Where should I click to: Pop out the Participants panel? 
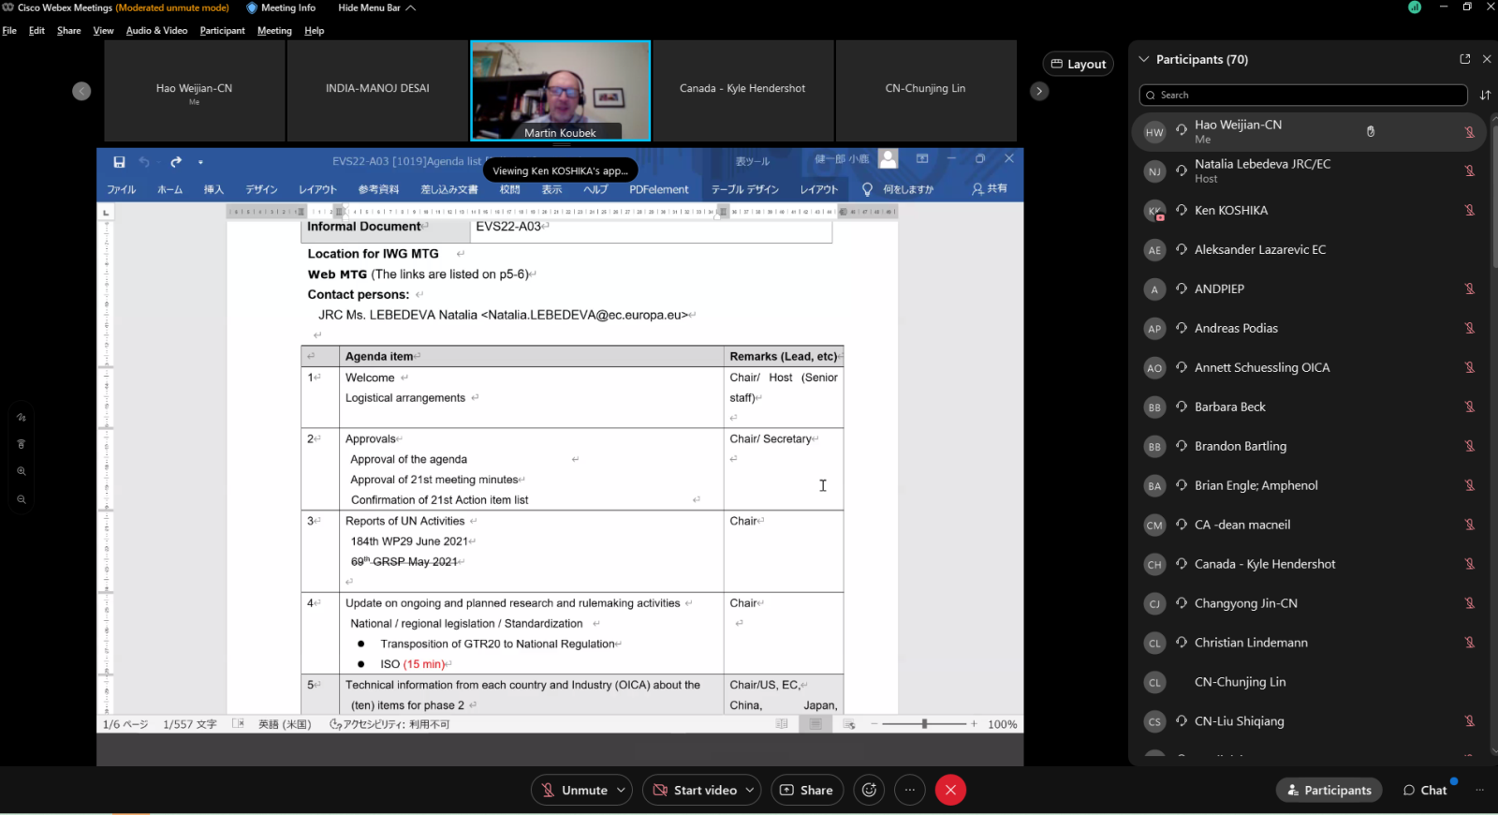pyautogui.click(x=1464, y=59)
